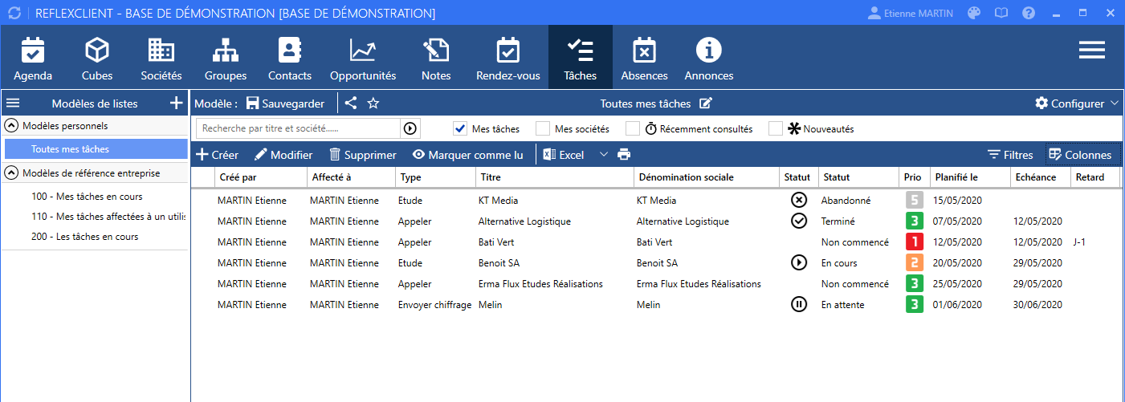Toggle the Modèles de listes panel menu icon
Viewport: 1125px width, 402px height.
pyautogui.click(x=13, y=103)
